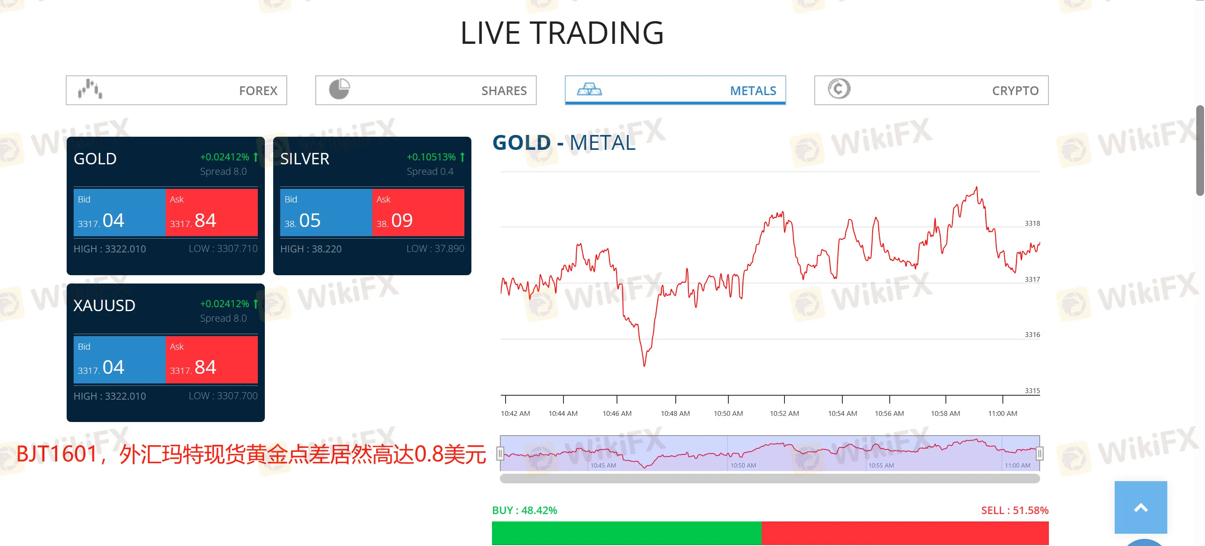Click GOLD HIGH : 3322.010 value

click(110, 249)
